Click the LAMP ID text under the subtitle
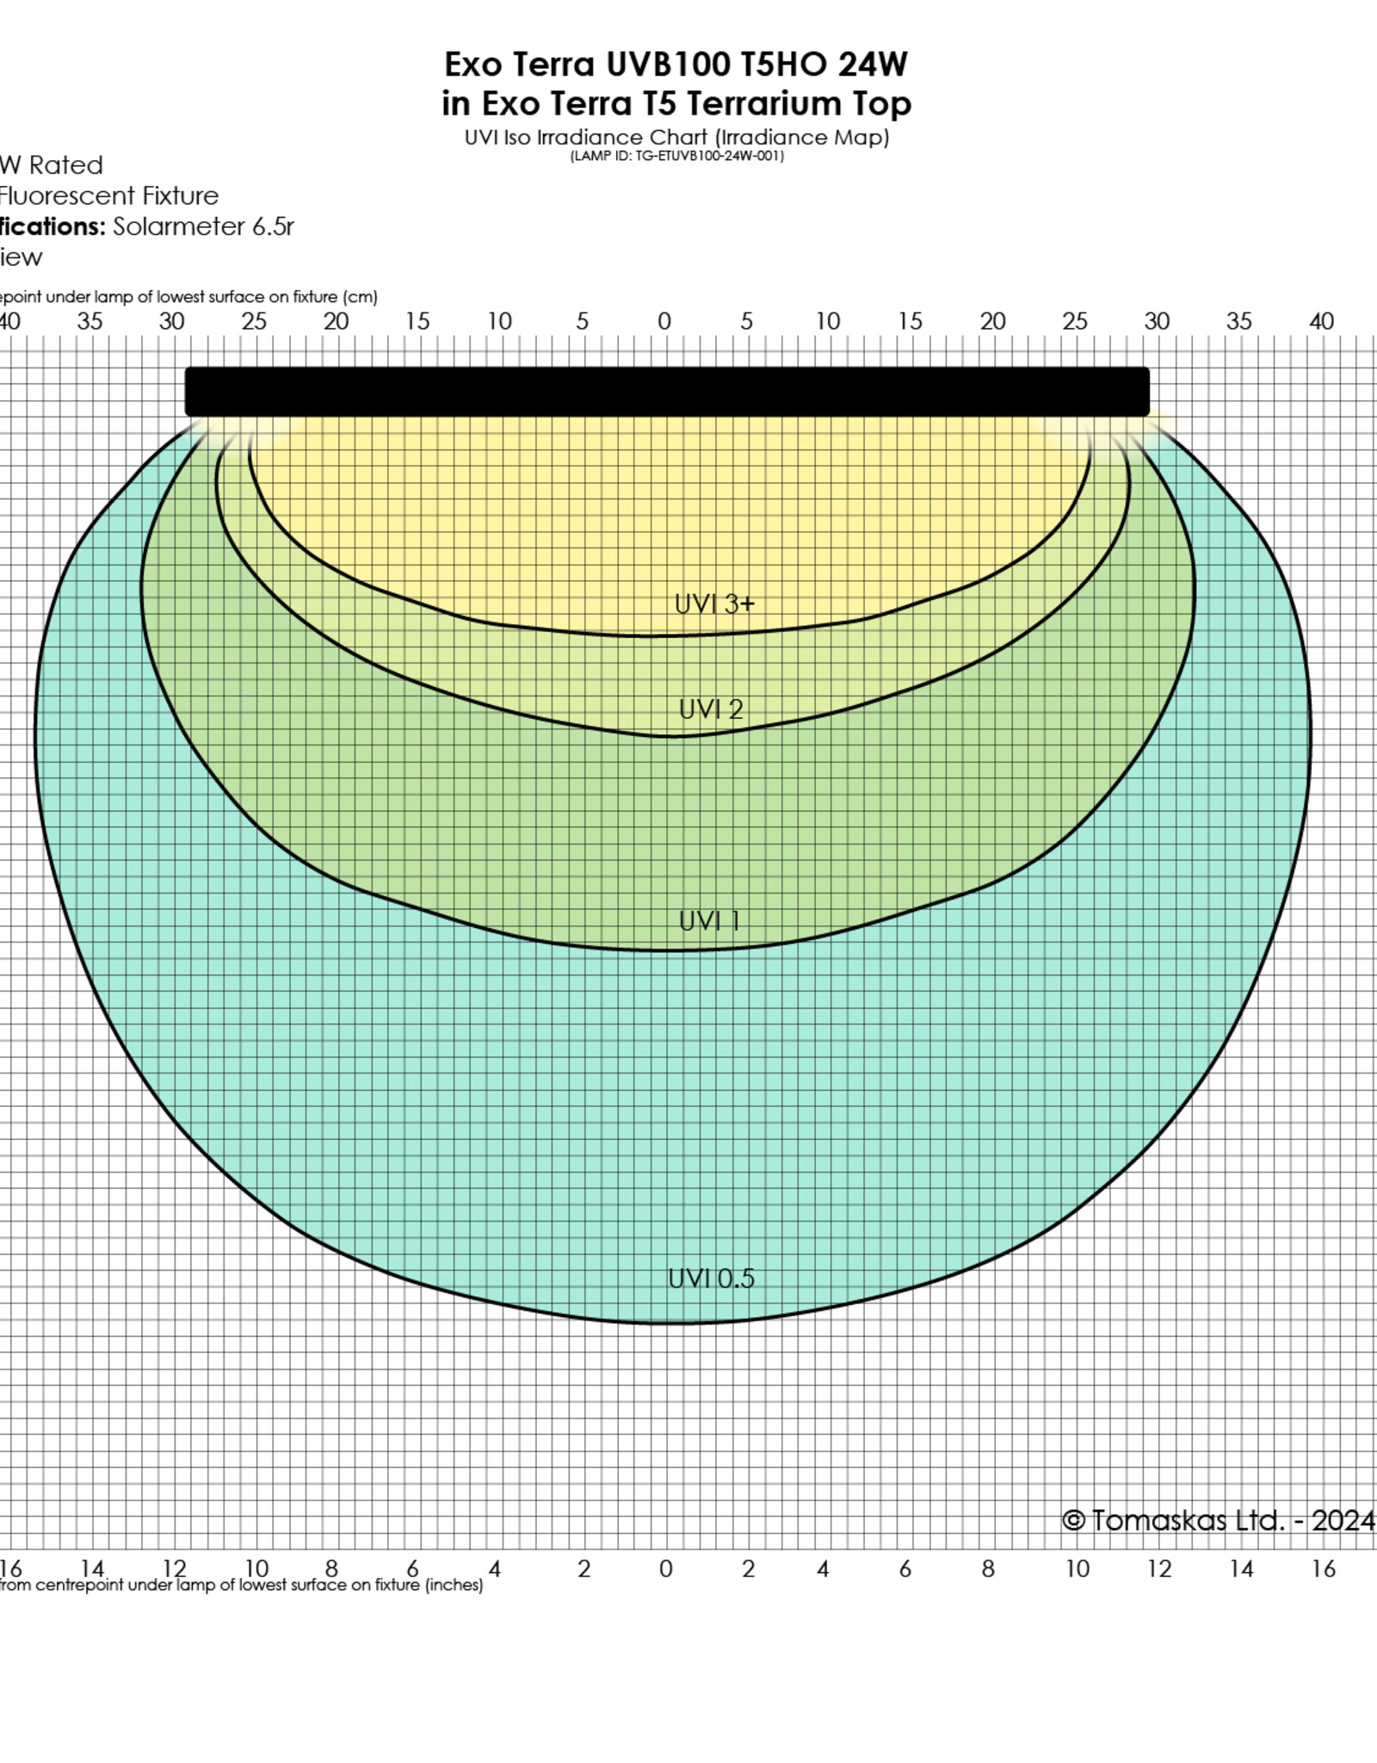1377x1763 pixels. point(676,157)
